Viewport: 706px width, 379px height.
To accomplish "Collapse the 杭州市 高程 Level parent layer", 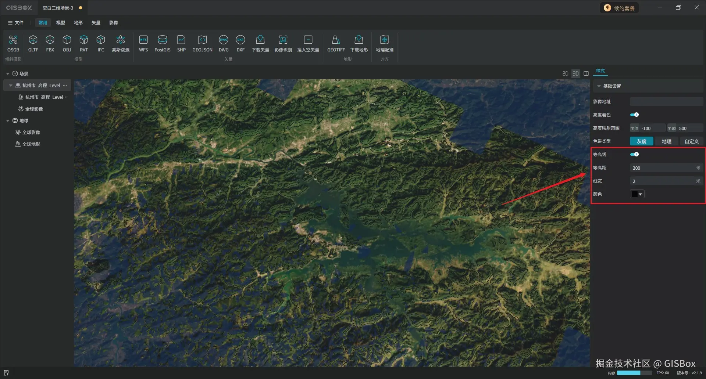I will click(x=11, y=85).
